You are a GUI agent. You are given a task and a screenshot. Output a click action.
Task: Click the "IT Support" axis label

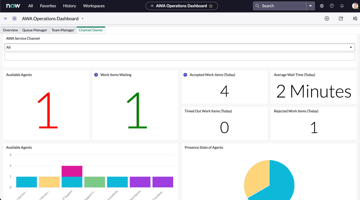point(67,195)
